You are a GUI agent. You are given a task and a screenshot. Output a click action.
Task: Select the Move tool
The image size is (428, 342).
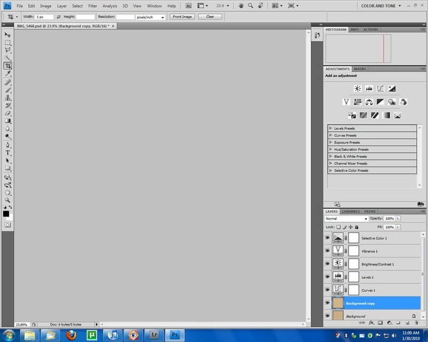pyautogui.click(x=8, y=35)
